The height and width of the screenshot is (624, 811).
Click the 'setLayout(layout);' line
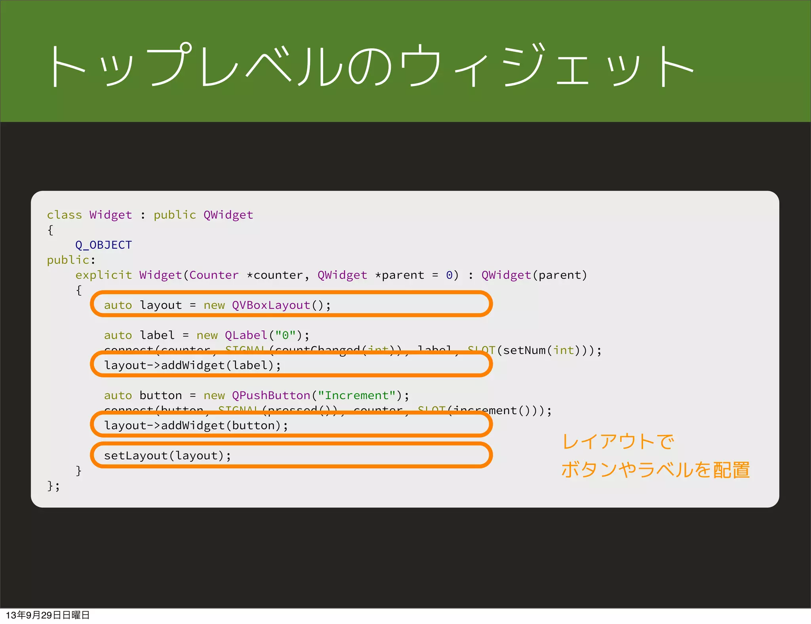coord(168,456)
